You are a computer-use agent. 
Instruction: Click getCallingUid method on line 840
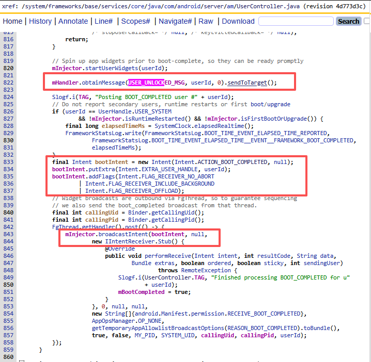click(x=173, y=212)
